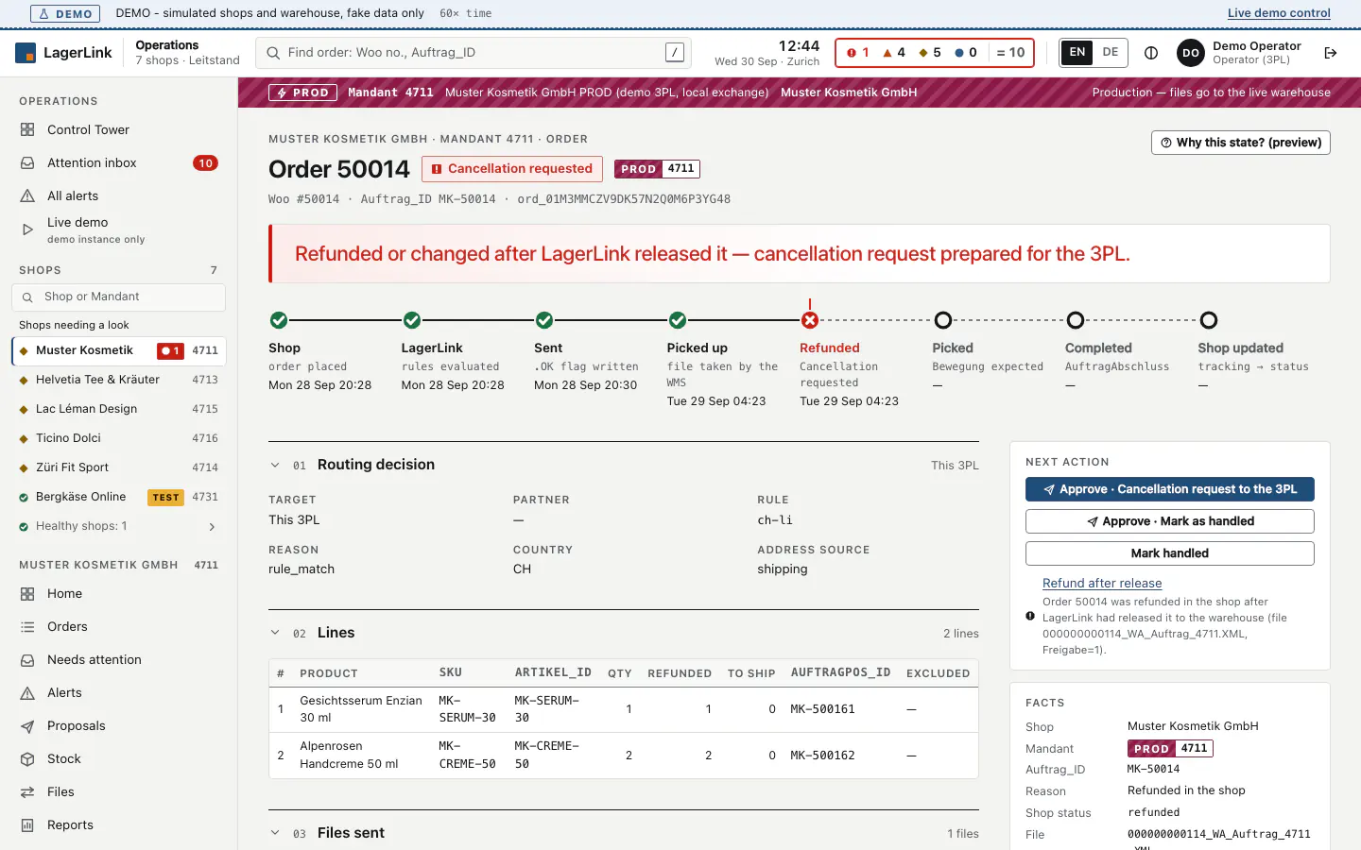Viewport: 1361px width, 850px height.
Task: Open Reports page
Action: (118, 824)
